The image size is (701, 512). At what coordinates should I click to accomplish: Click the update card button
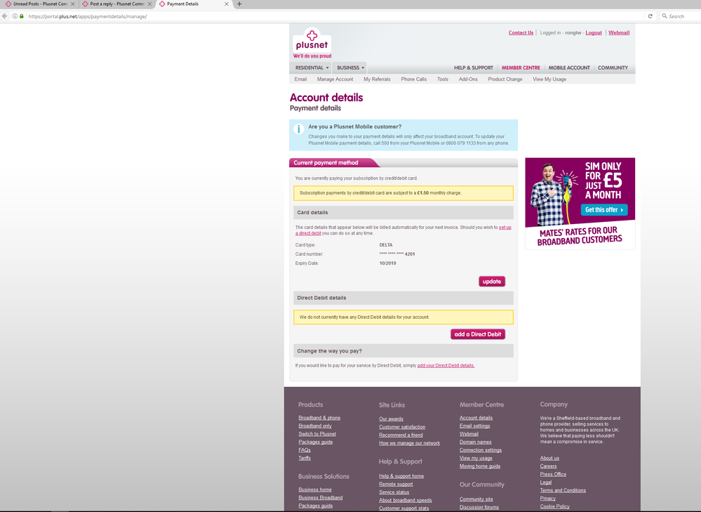coord(492,282)
